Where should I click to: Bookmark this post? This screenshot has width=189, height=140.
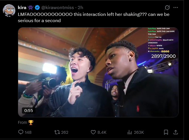[x=166, y=132]
